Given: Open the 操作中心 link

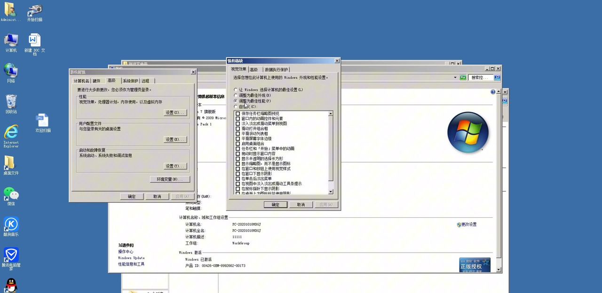Looking at the screenshot, I should [126, 252].
